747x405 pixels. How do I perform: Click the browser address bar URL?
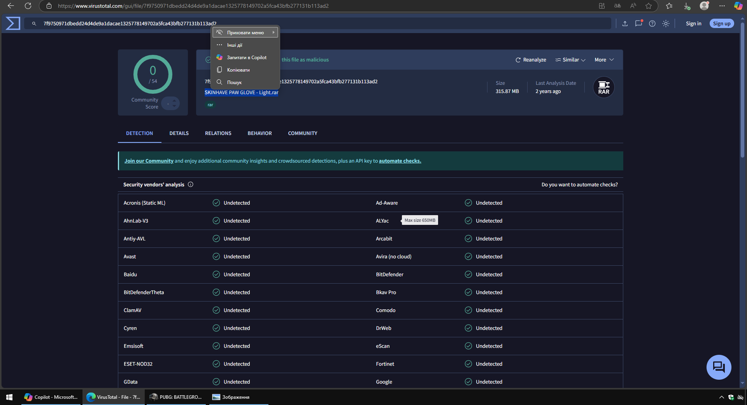[x=193, y=6]
